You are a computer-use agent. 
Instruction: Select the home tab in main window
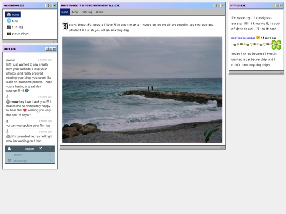65,12
